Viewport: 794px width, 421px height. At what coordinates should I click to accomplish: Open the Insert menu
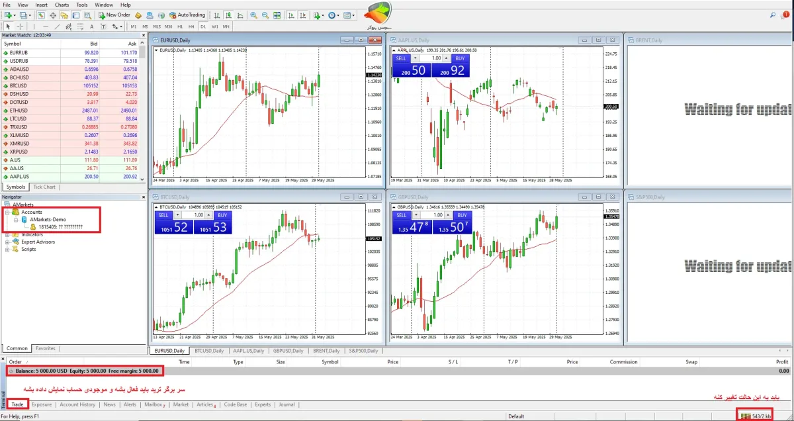(x=41, y=5)
